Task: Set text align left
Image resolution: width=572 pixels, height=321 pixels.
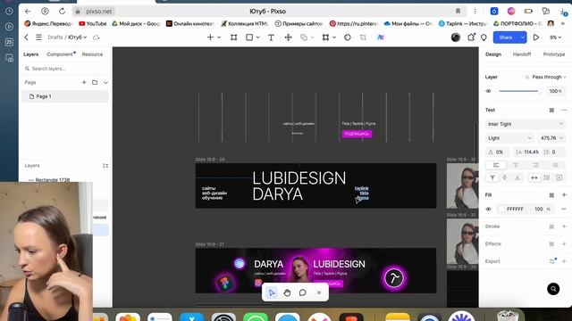Action: (x=496, y=165)
